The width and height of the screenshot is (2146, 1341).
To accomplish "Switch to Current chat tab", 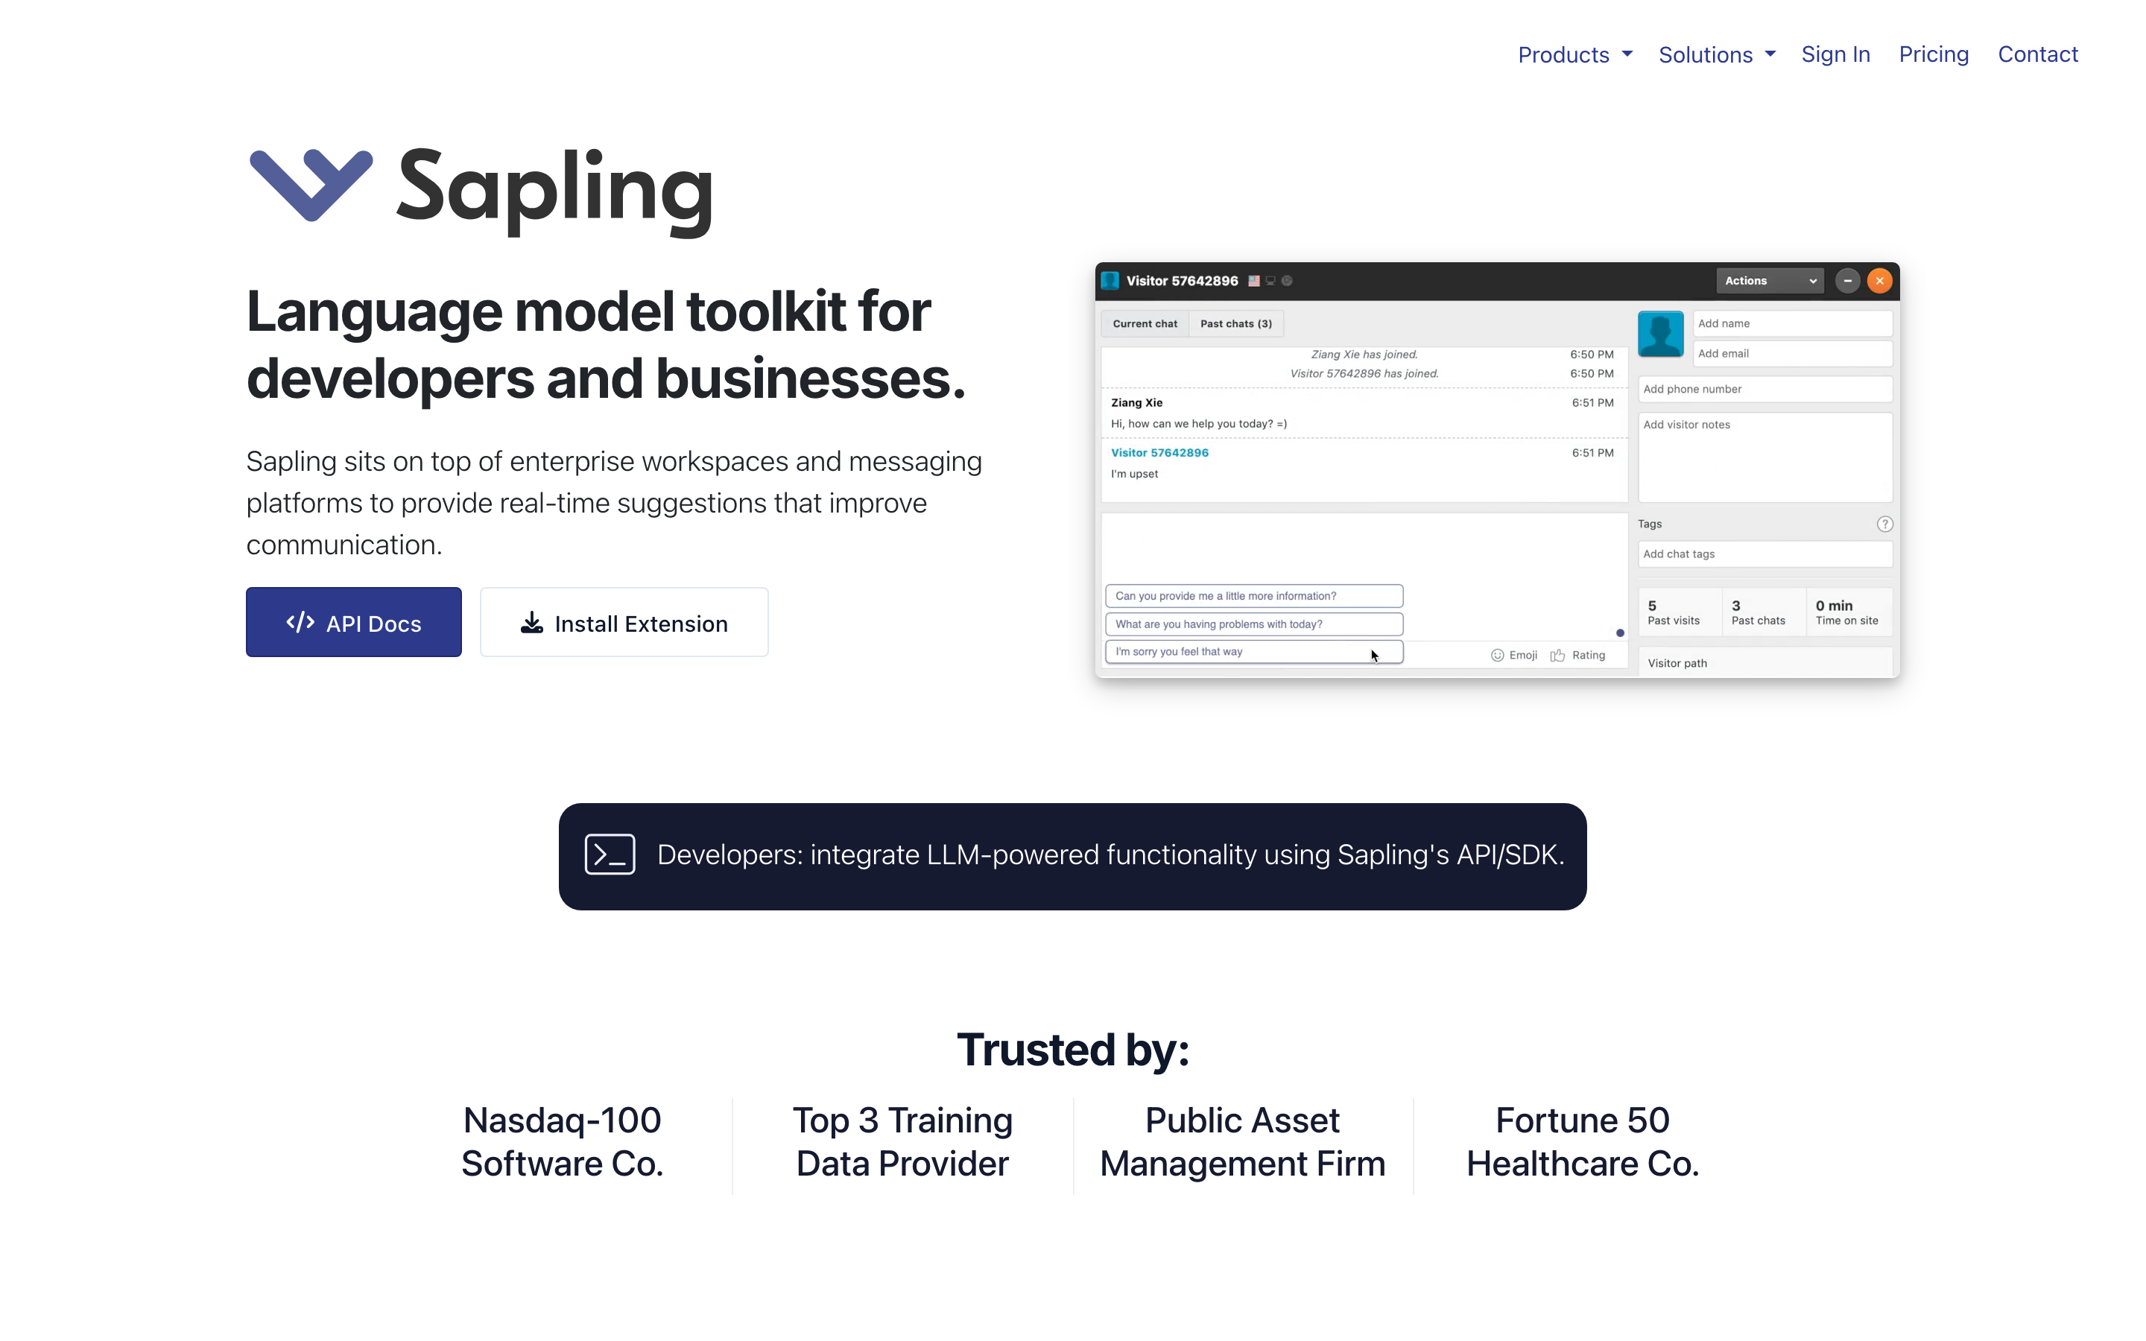I will [x=1145, y=324].
